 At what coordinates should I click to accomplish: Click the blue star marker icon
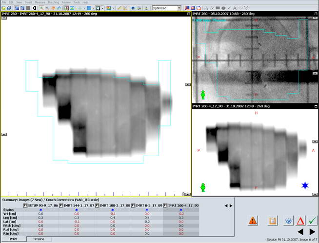(x=305, y=185)
